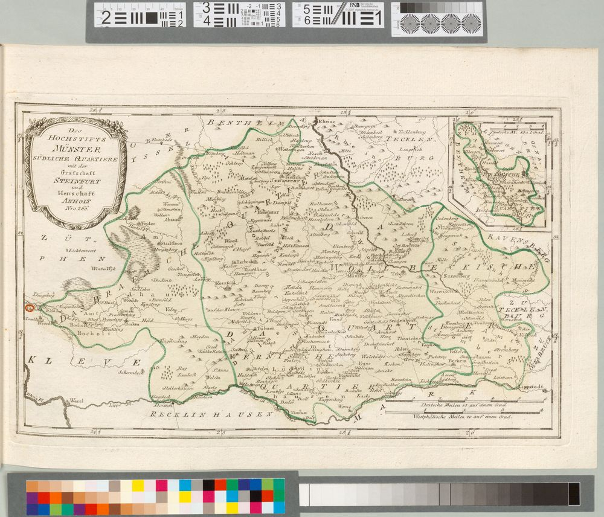Screen dimensions: 604x517
Task: Click the red circled mark at the map's left edge
Action: [28, 307]
